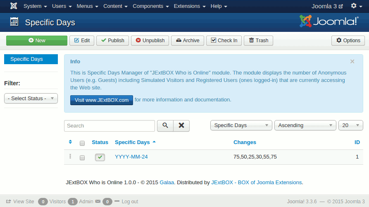Screen dimensions: 369x207
Task: Click into the Search input field
Action: (x=110, y=126)
